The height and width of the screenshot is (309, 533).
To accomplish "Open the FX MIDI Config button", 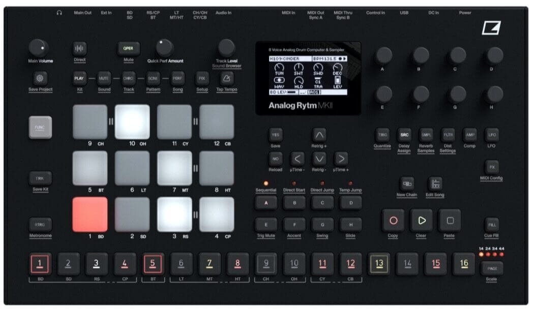I will tap(491, 167).
